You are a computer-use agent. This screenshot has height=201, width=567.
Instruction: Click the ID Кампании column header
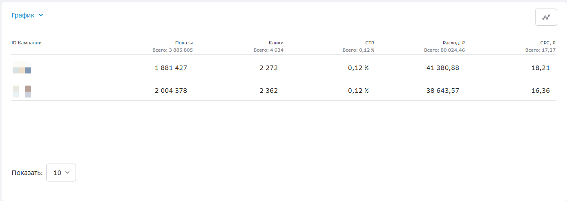[x=27, y=43]
